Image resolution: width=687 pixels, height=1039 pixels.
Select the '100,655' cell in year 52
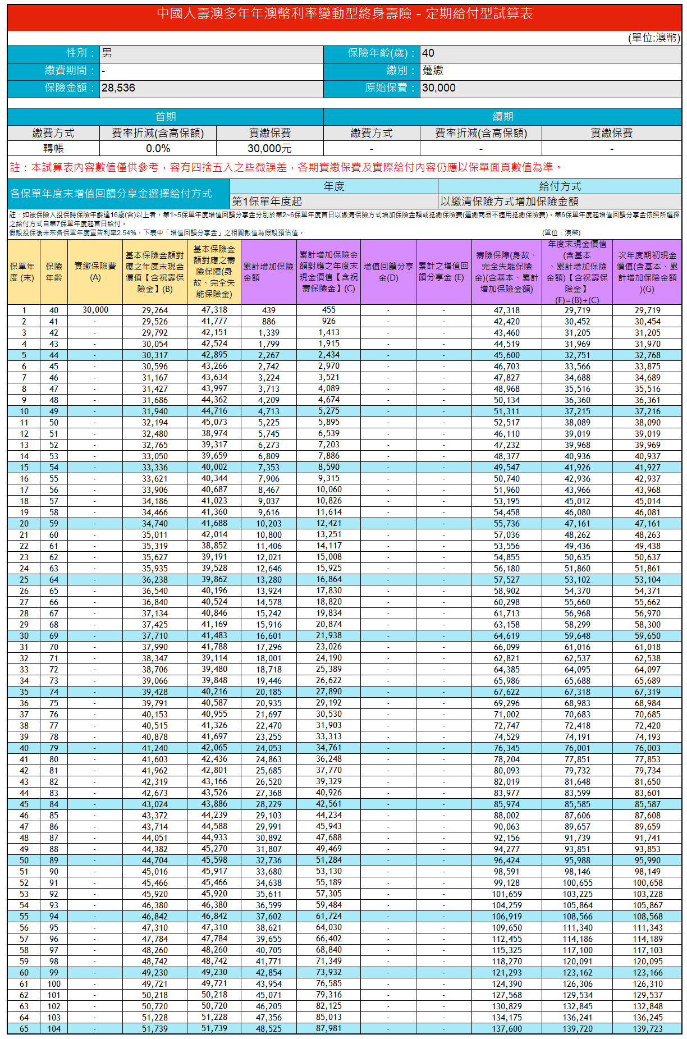[x=577, y=883]
